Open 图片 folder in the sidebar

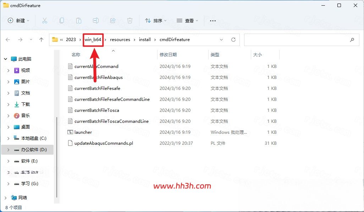click(25, 82)
